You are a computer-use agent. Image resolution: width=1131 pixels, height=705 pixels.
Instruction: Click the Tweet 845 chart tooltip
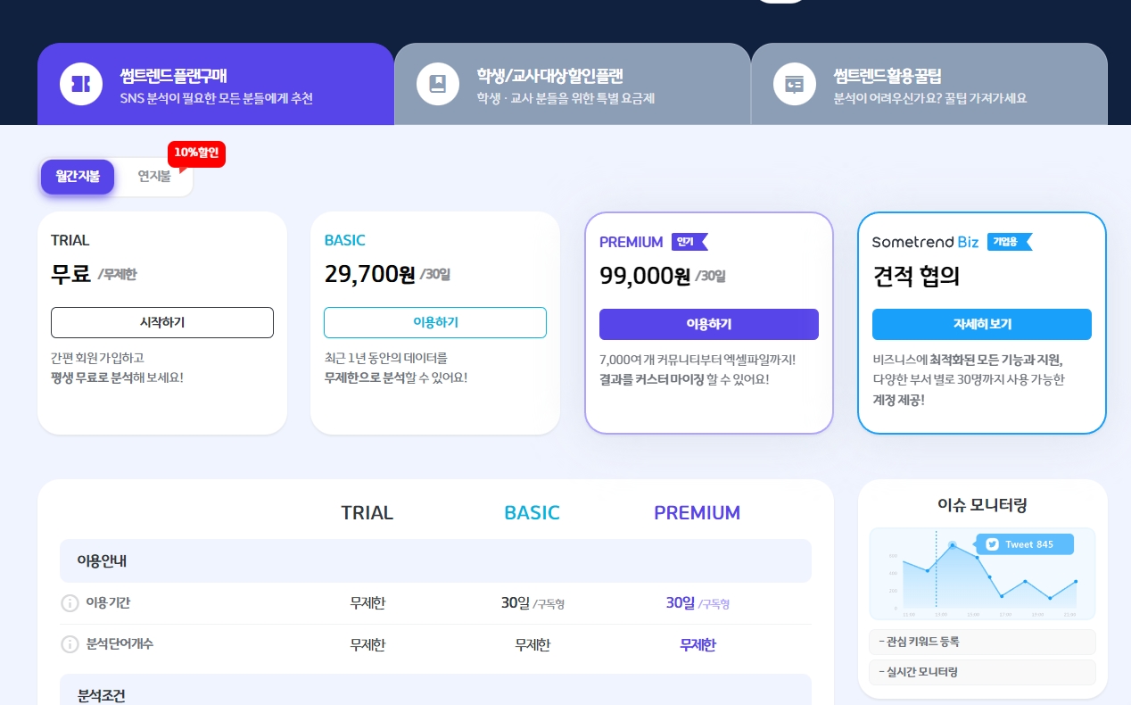coord(1025,544)
